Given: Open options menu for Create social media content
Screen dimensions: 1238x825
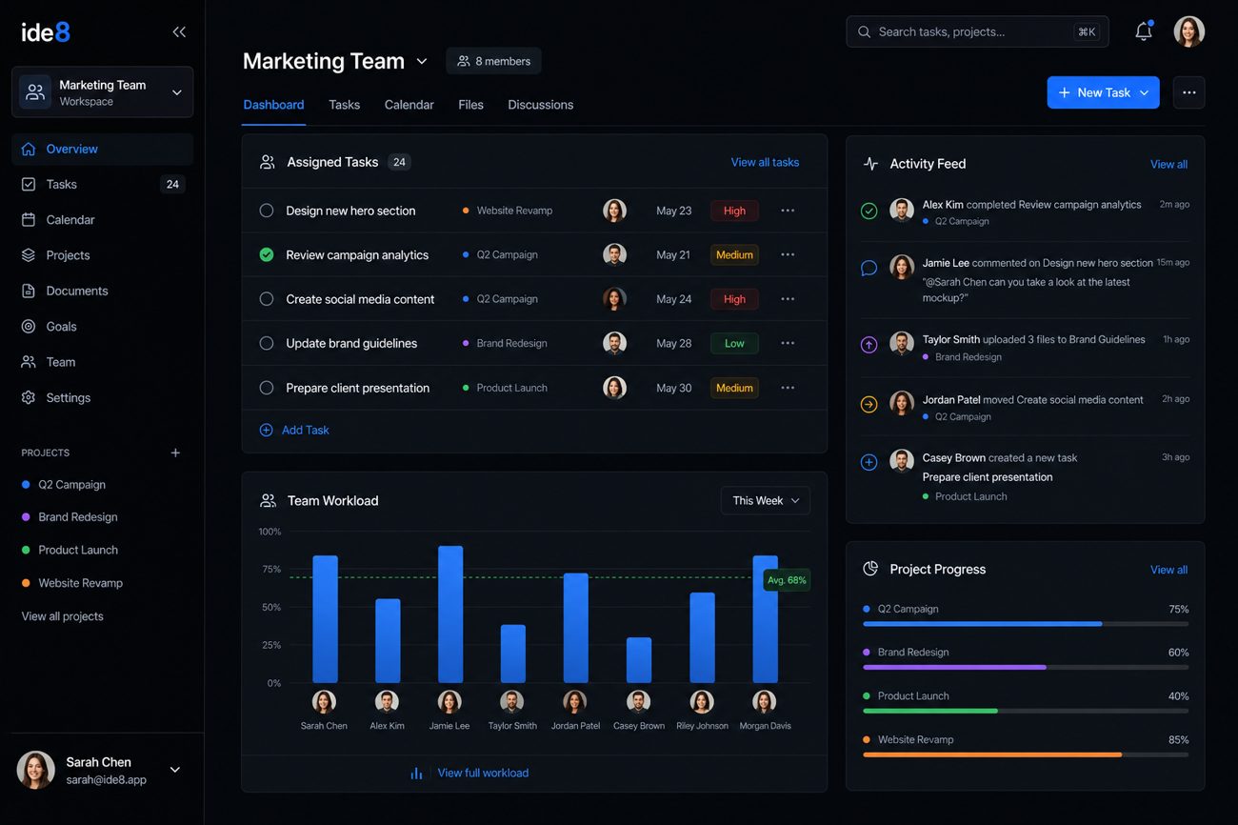Looking at the screenshot, I should pyautogui.click(x=788, y=299).
